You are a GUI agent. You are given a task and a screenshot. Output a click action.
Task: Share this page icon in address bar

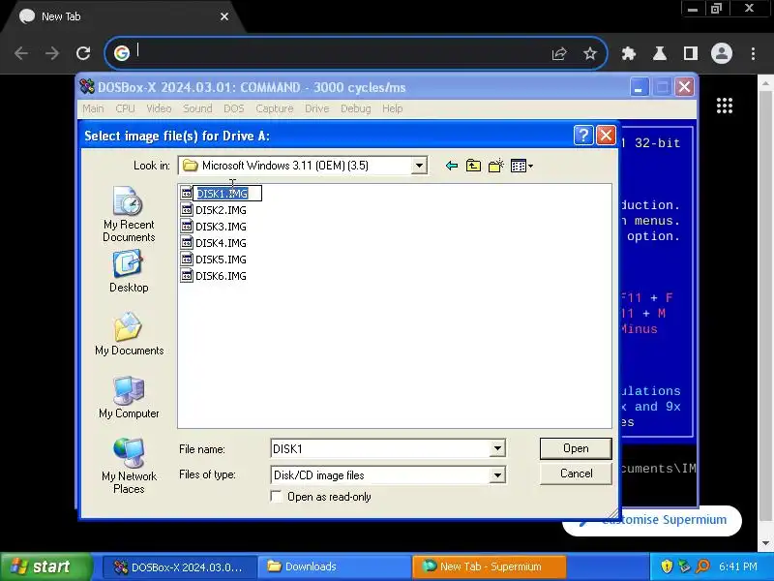tap(559, 53)
